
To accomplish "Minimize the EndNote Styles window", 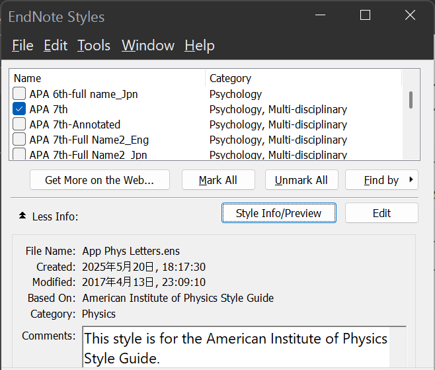I will [x=320, y=15].
